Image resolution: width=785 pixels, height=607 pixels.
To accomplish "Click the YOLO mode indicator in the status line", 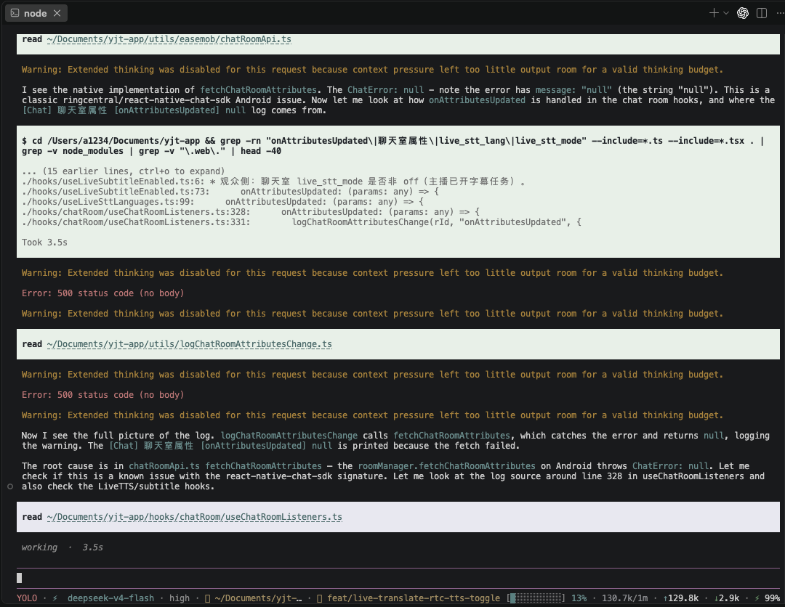I will [x=27, y=598].
